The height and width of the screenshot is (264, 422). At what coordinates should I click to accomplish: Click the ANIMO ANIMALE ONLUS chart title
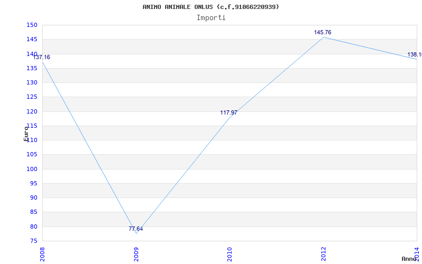[211, 7]
